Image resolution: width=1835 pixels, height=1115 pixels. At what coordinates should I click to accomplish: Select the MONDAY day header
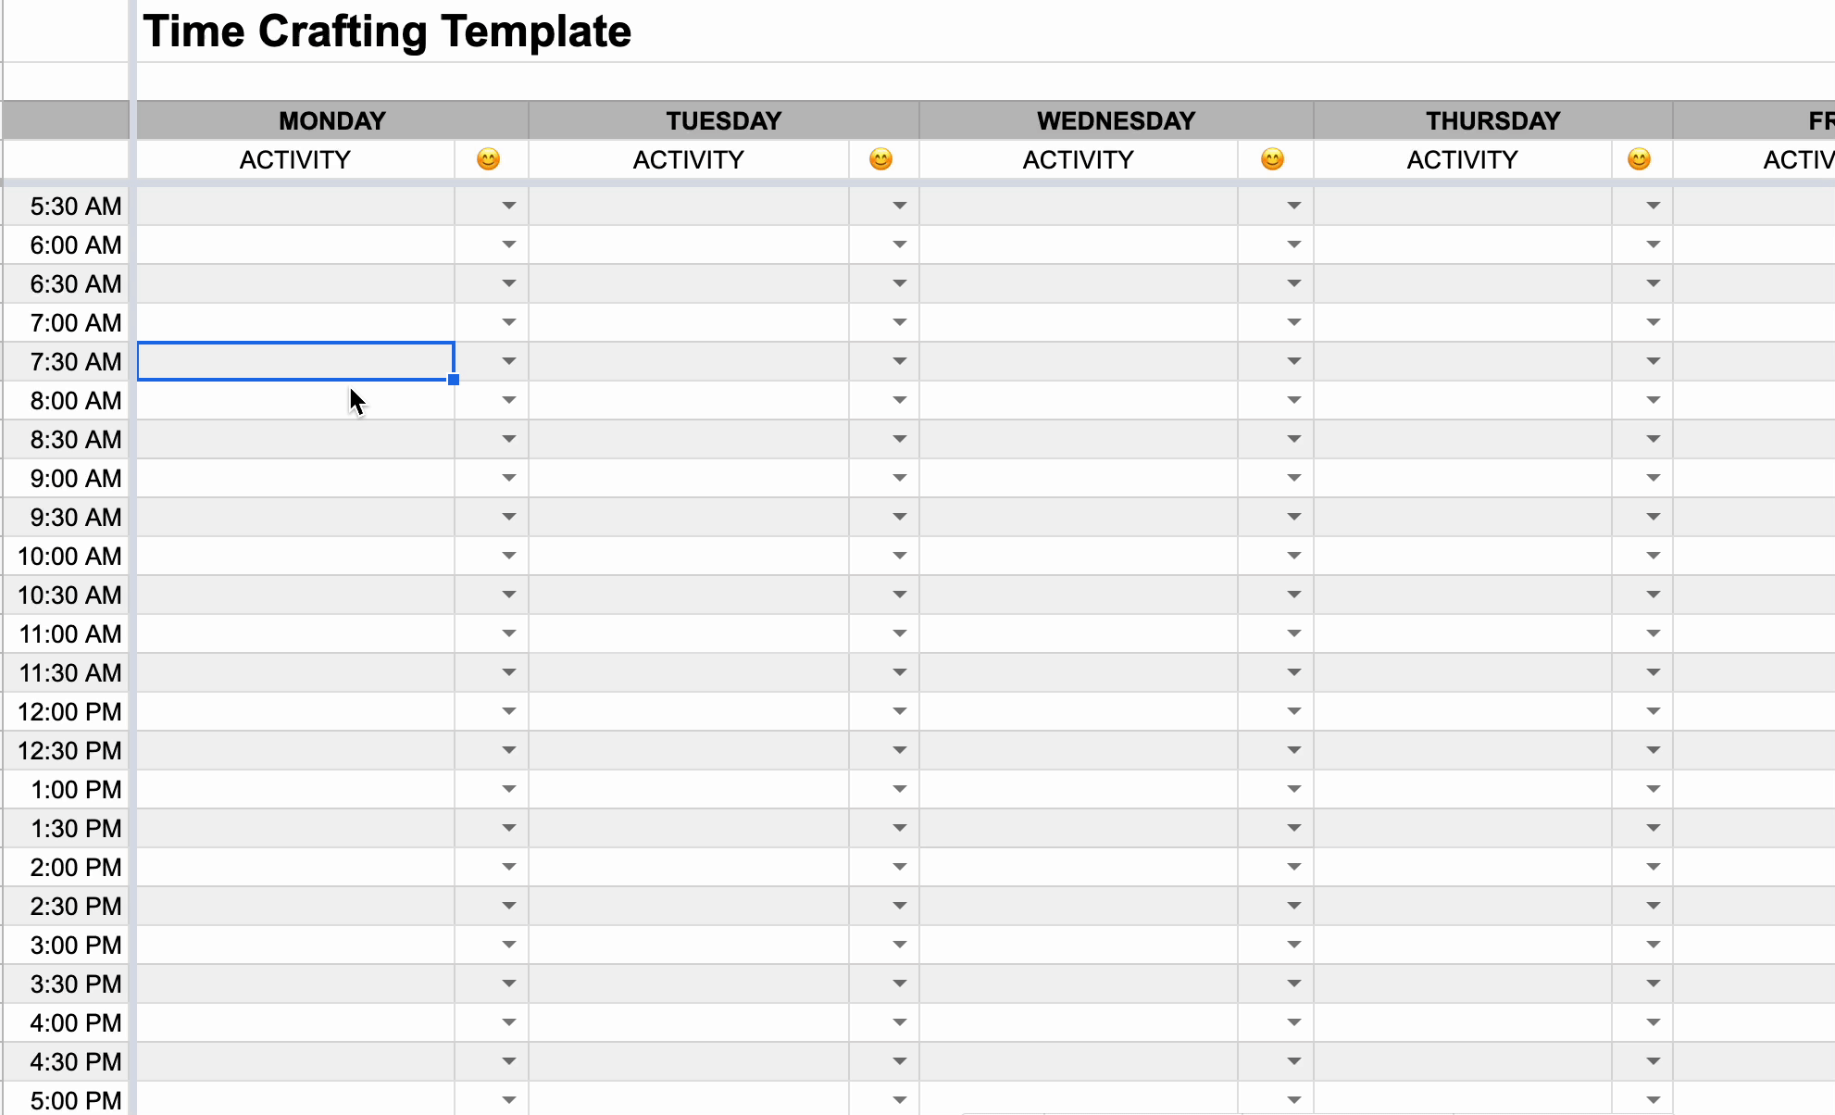pyautogui.click(x=332, y=120)
